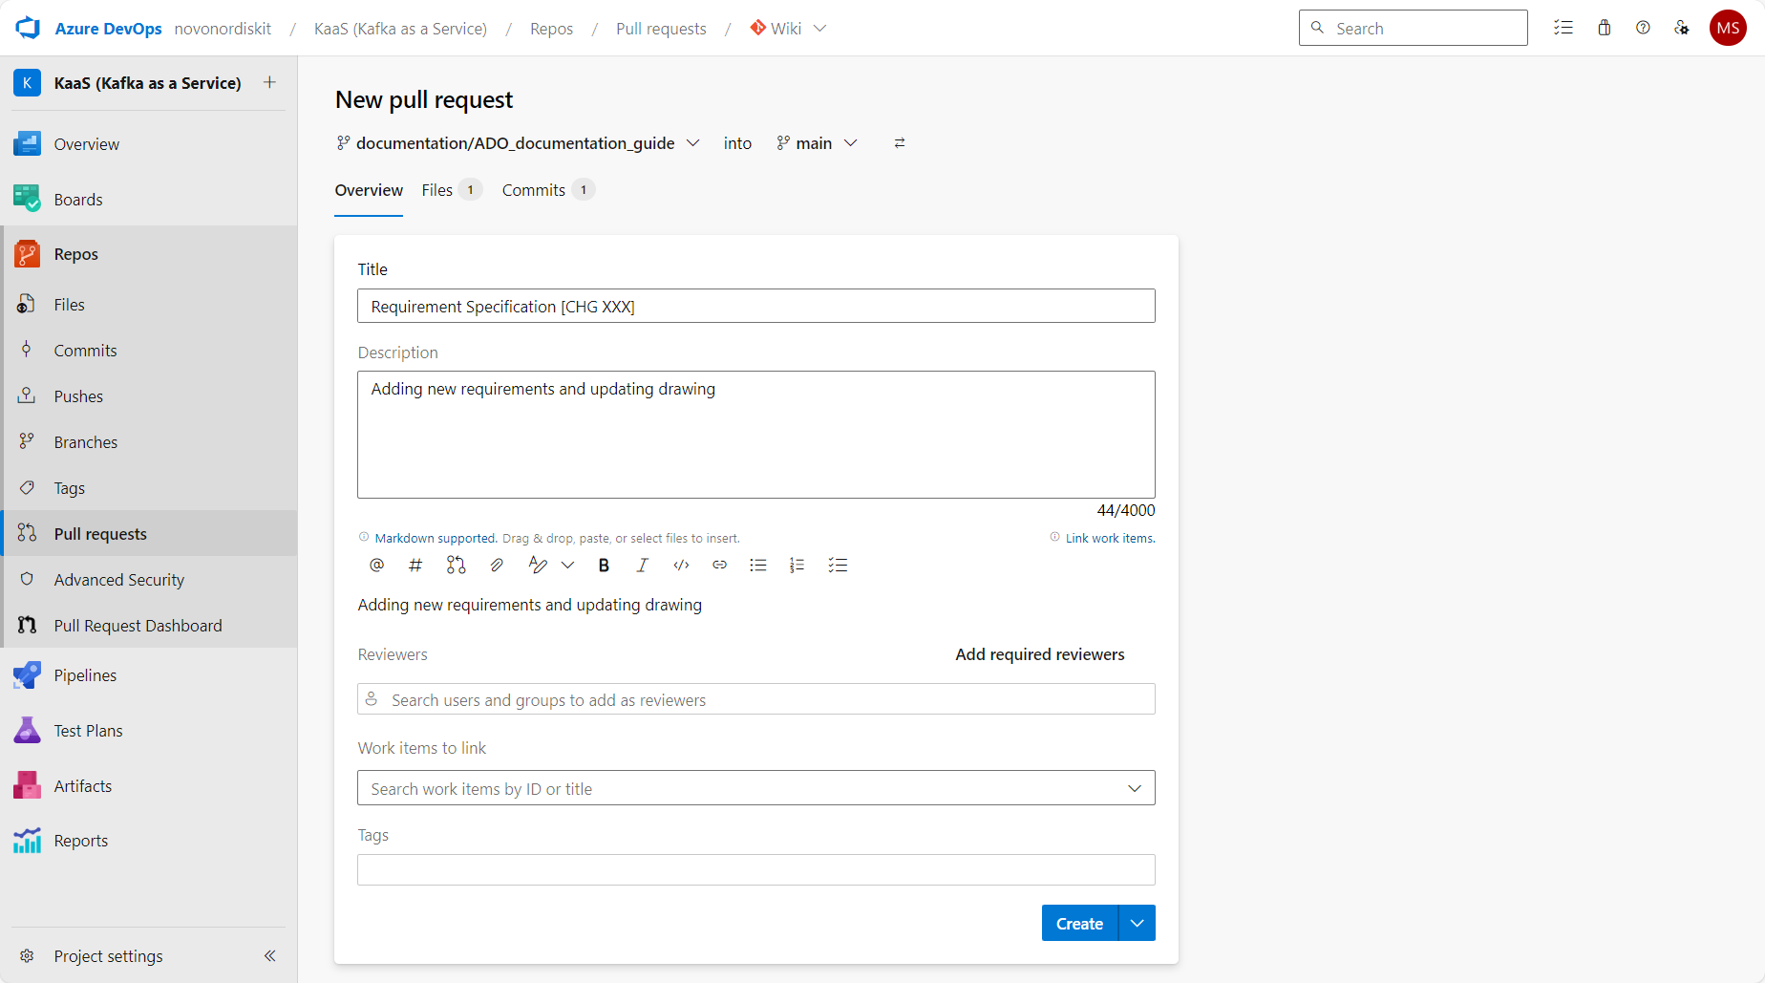Collapse the sidebar with double chevron
Image resolution: width=1765 pixels, height=983 pixels.
click(x=270, y=955)
